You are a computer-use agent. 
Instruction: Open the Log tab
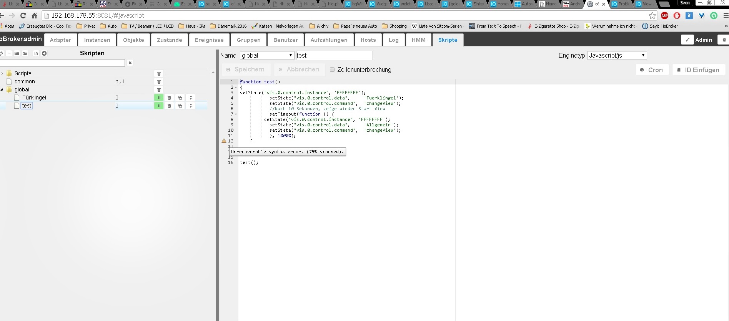pyautogui.click(x=393, y=40)
